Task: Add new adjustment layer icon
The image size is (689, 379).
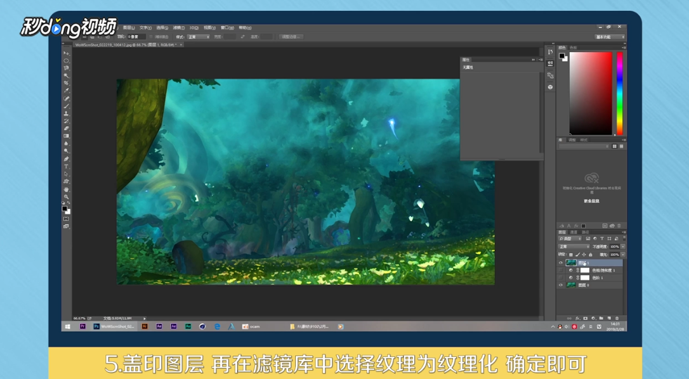Action: coord(594,318)
